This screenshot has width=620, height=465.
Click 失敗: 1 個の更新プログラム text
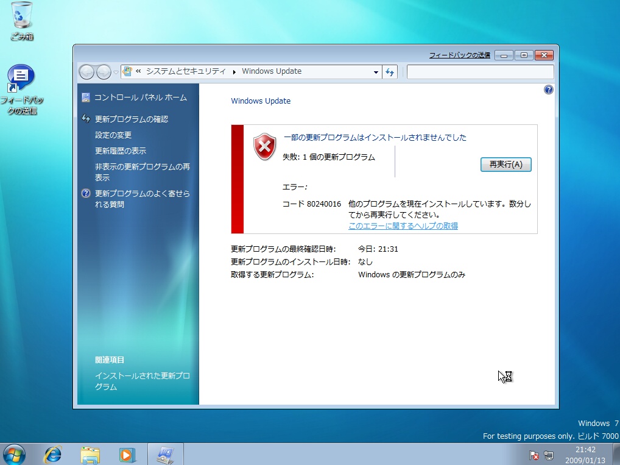pyautogui.click(x=329, y=157)
